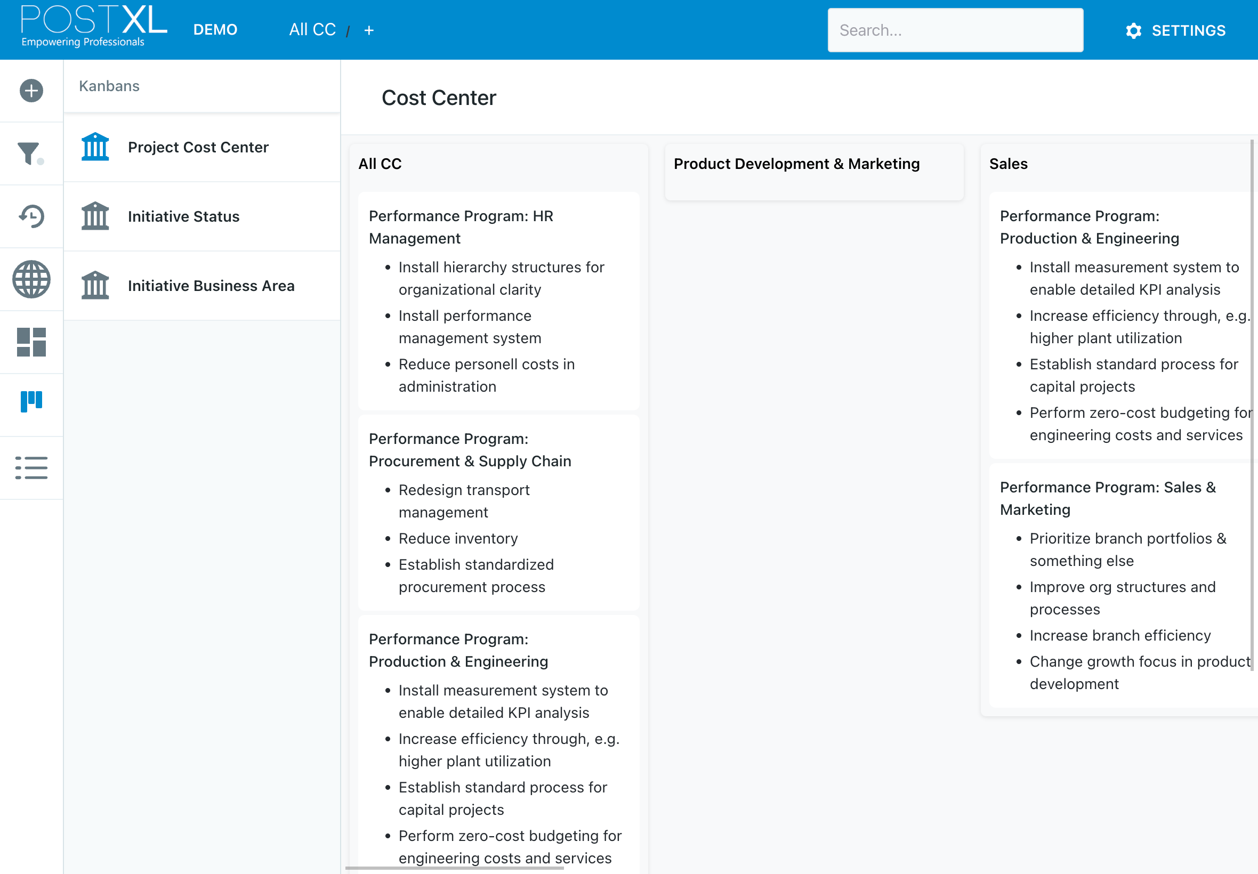
Task: Select the kanban board icon in sidebar
Action: (x=31, y=401)
